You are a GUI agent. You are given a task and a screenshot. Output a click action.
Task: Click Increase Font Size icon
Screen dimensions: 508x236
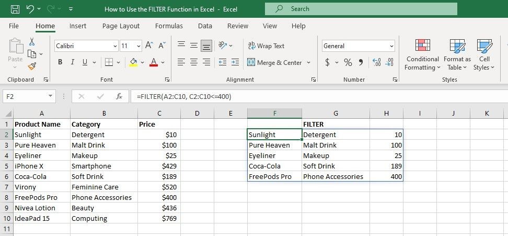click(x=149, y=46)
